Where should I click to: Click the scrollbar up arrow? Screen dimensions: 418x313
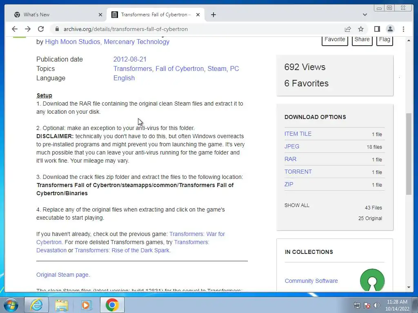pyautogui.click(x=409, y=40)
